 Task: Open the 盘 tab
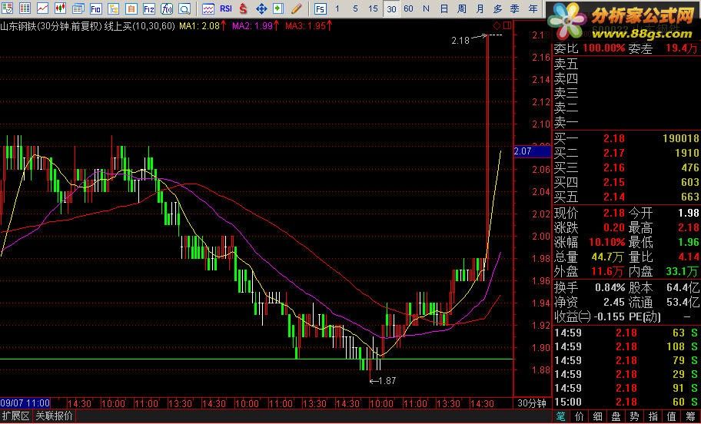tap(616, 416)
